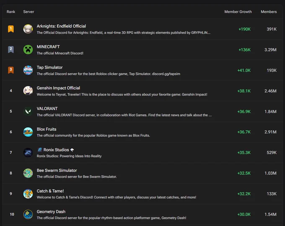Image resolution: width=285 pixels, height=226 pixels.
Task: Click the MINECRAFT creeper server icon
Action: coord(28,50)
